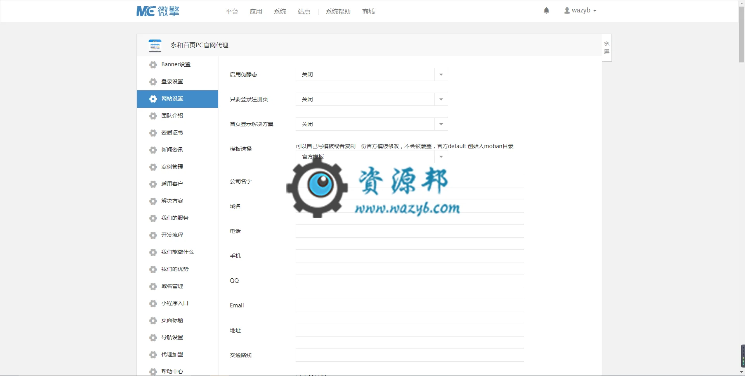Click the gear icon beside Banner设置
This screenshot has height=376, width=745.
point(153,65)
